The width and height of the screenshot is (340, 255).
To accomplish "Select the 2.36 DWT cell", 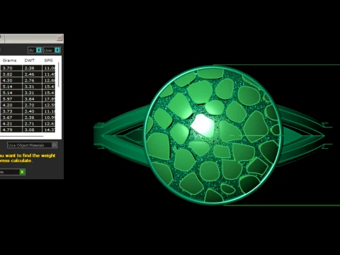I will pos(32,118).
